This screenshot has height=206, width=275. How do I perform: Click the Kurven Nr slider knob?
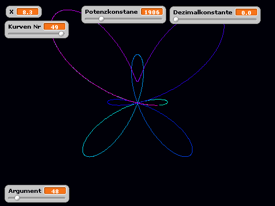coord(61,34)
